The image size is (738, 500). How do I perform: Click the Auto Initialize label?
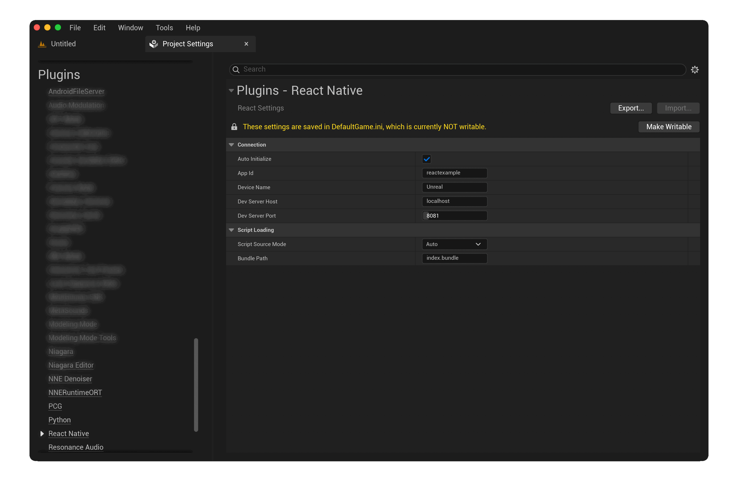pyautogui.click(x=254, y=159)
